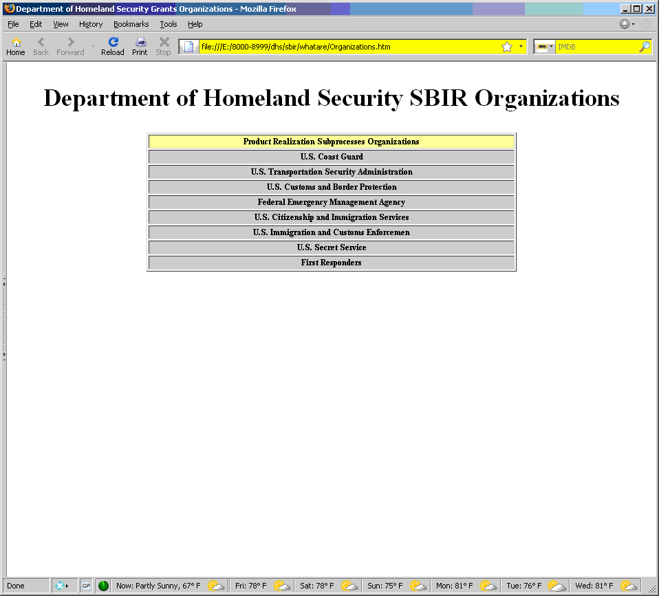Expand the sidebar using bottom grip arrow
Viewport: 659px width, 596px height.
click(x=4, y=355)
